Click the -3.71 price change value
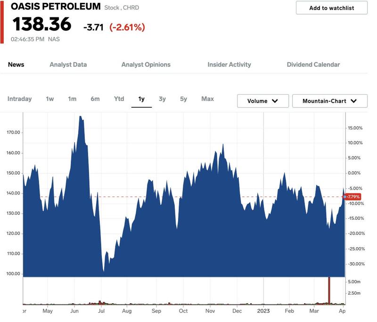The height and width of the screenshot is (322, 377). click(93, 27)
